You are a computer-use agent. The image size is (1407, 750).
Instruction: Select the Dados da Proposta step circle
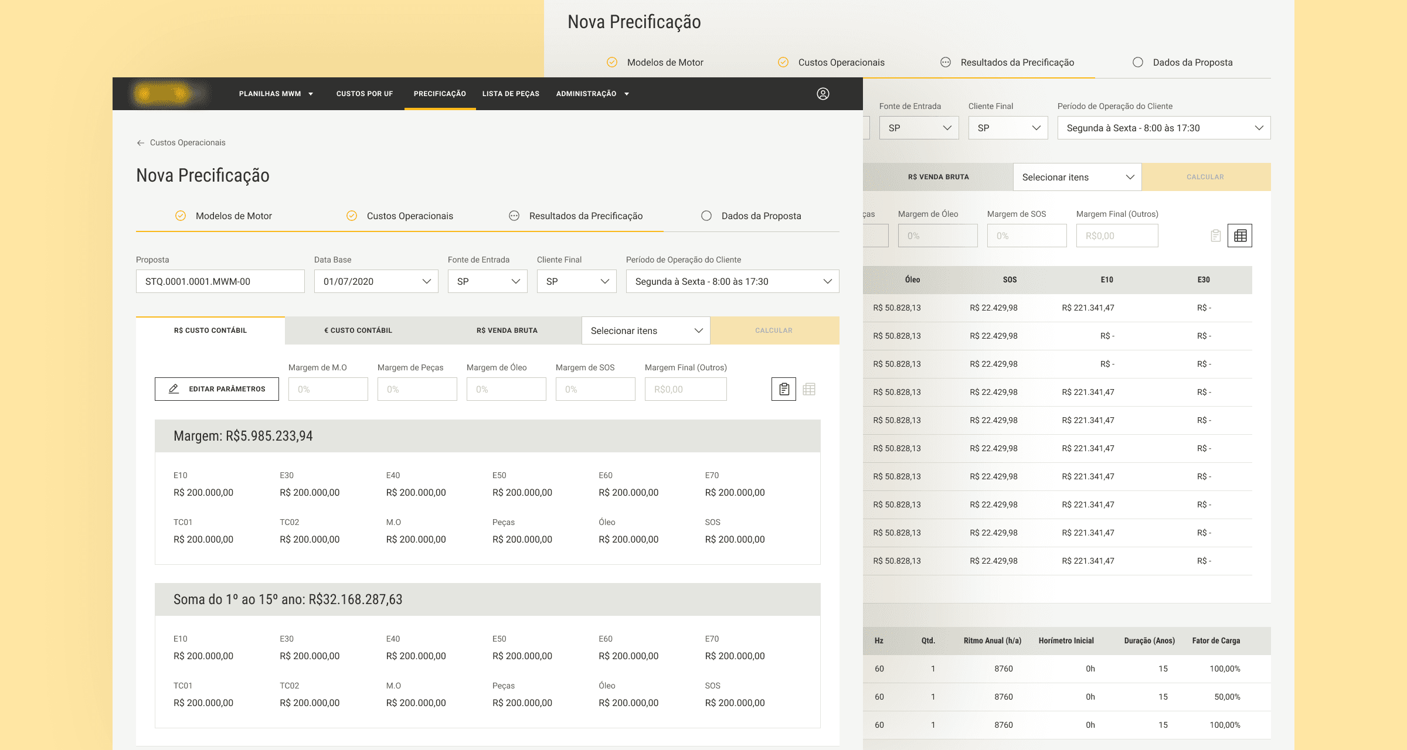pyautogui.click(x=706, y=216)
